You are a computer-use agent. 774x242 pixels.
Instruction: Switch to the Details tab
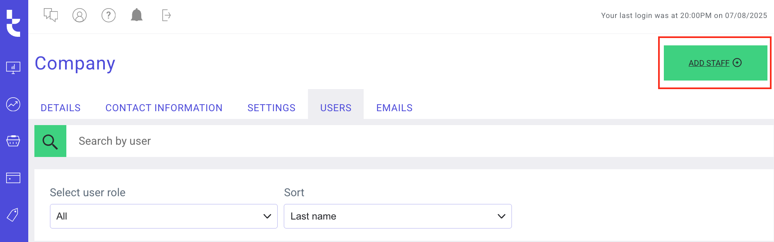pyautogui.click(x=61, y=108)
